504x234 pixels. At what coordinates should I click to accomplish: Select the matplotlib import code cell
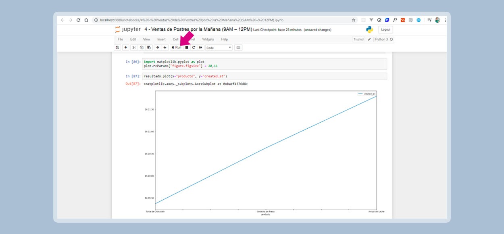(x=265, y=64)
